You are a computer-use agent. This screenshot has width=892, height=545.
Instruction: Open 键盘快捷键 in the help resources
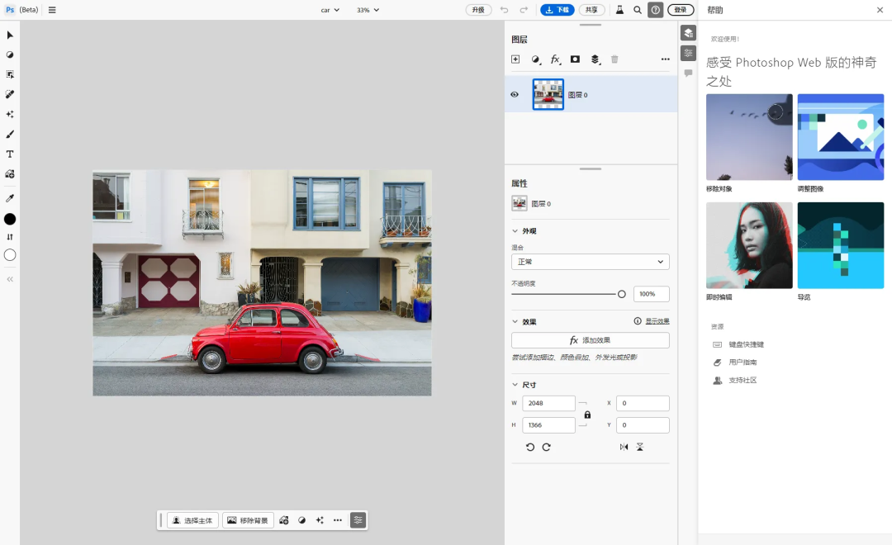pos(746,344)
